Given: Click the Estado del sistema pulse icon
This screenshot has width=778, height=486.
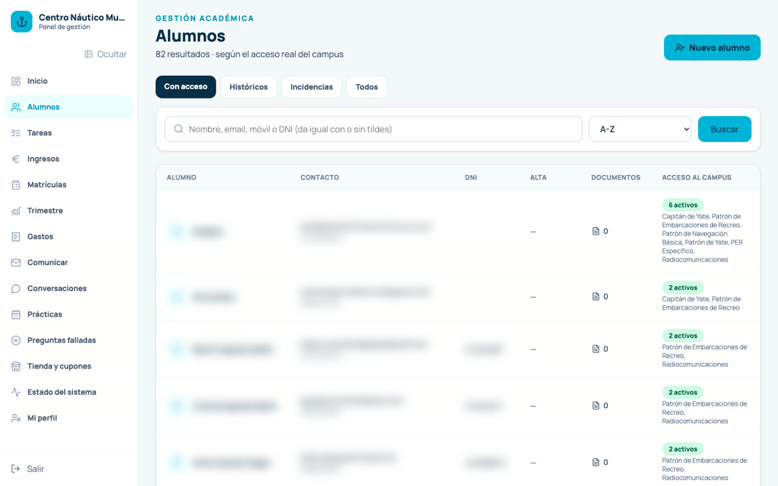Looking at the screenshot, I should click(16, 392).
